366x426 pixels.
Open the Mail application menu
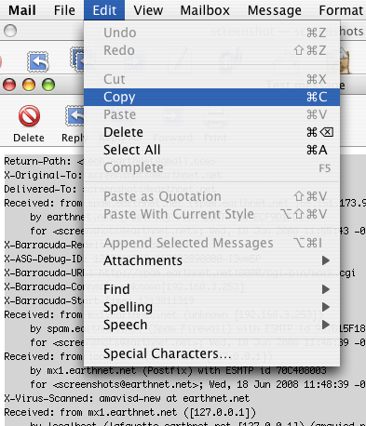22,10
